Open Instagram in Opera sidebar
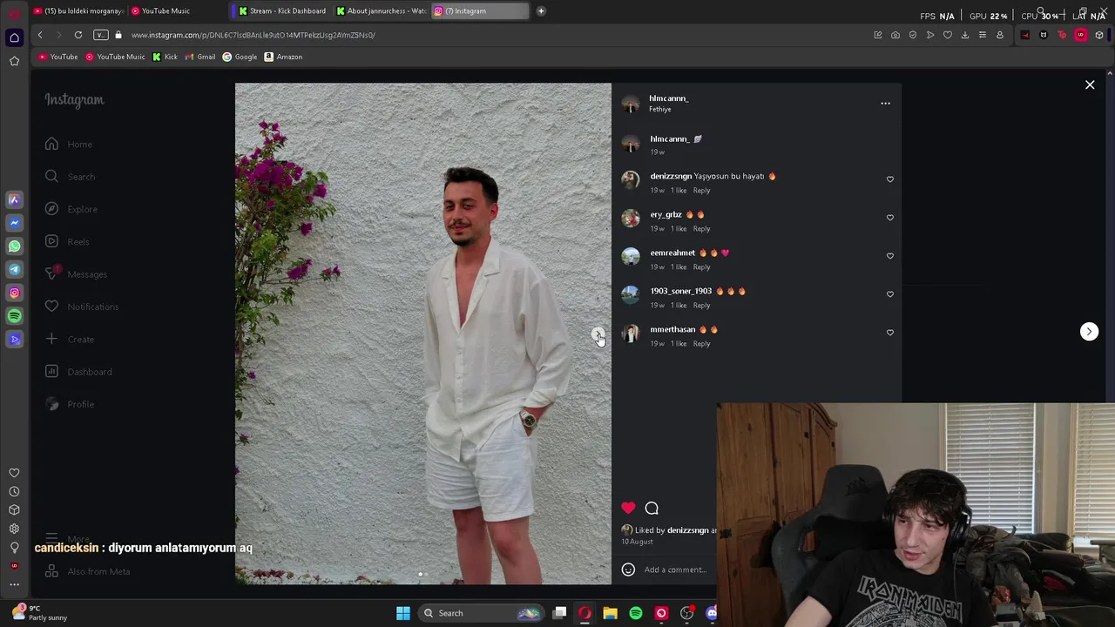The width and height of the screenshot is (1115, 627). (14, 293)
